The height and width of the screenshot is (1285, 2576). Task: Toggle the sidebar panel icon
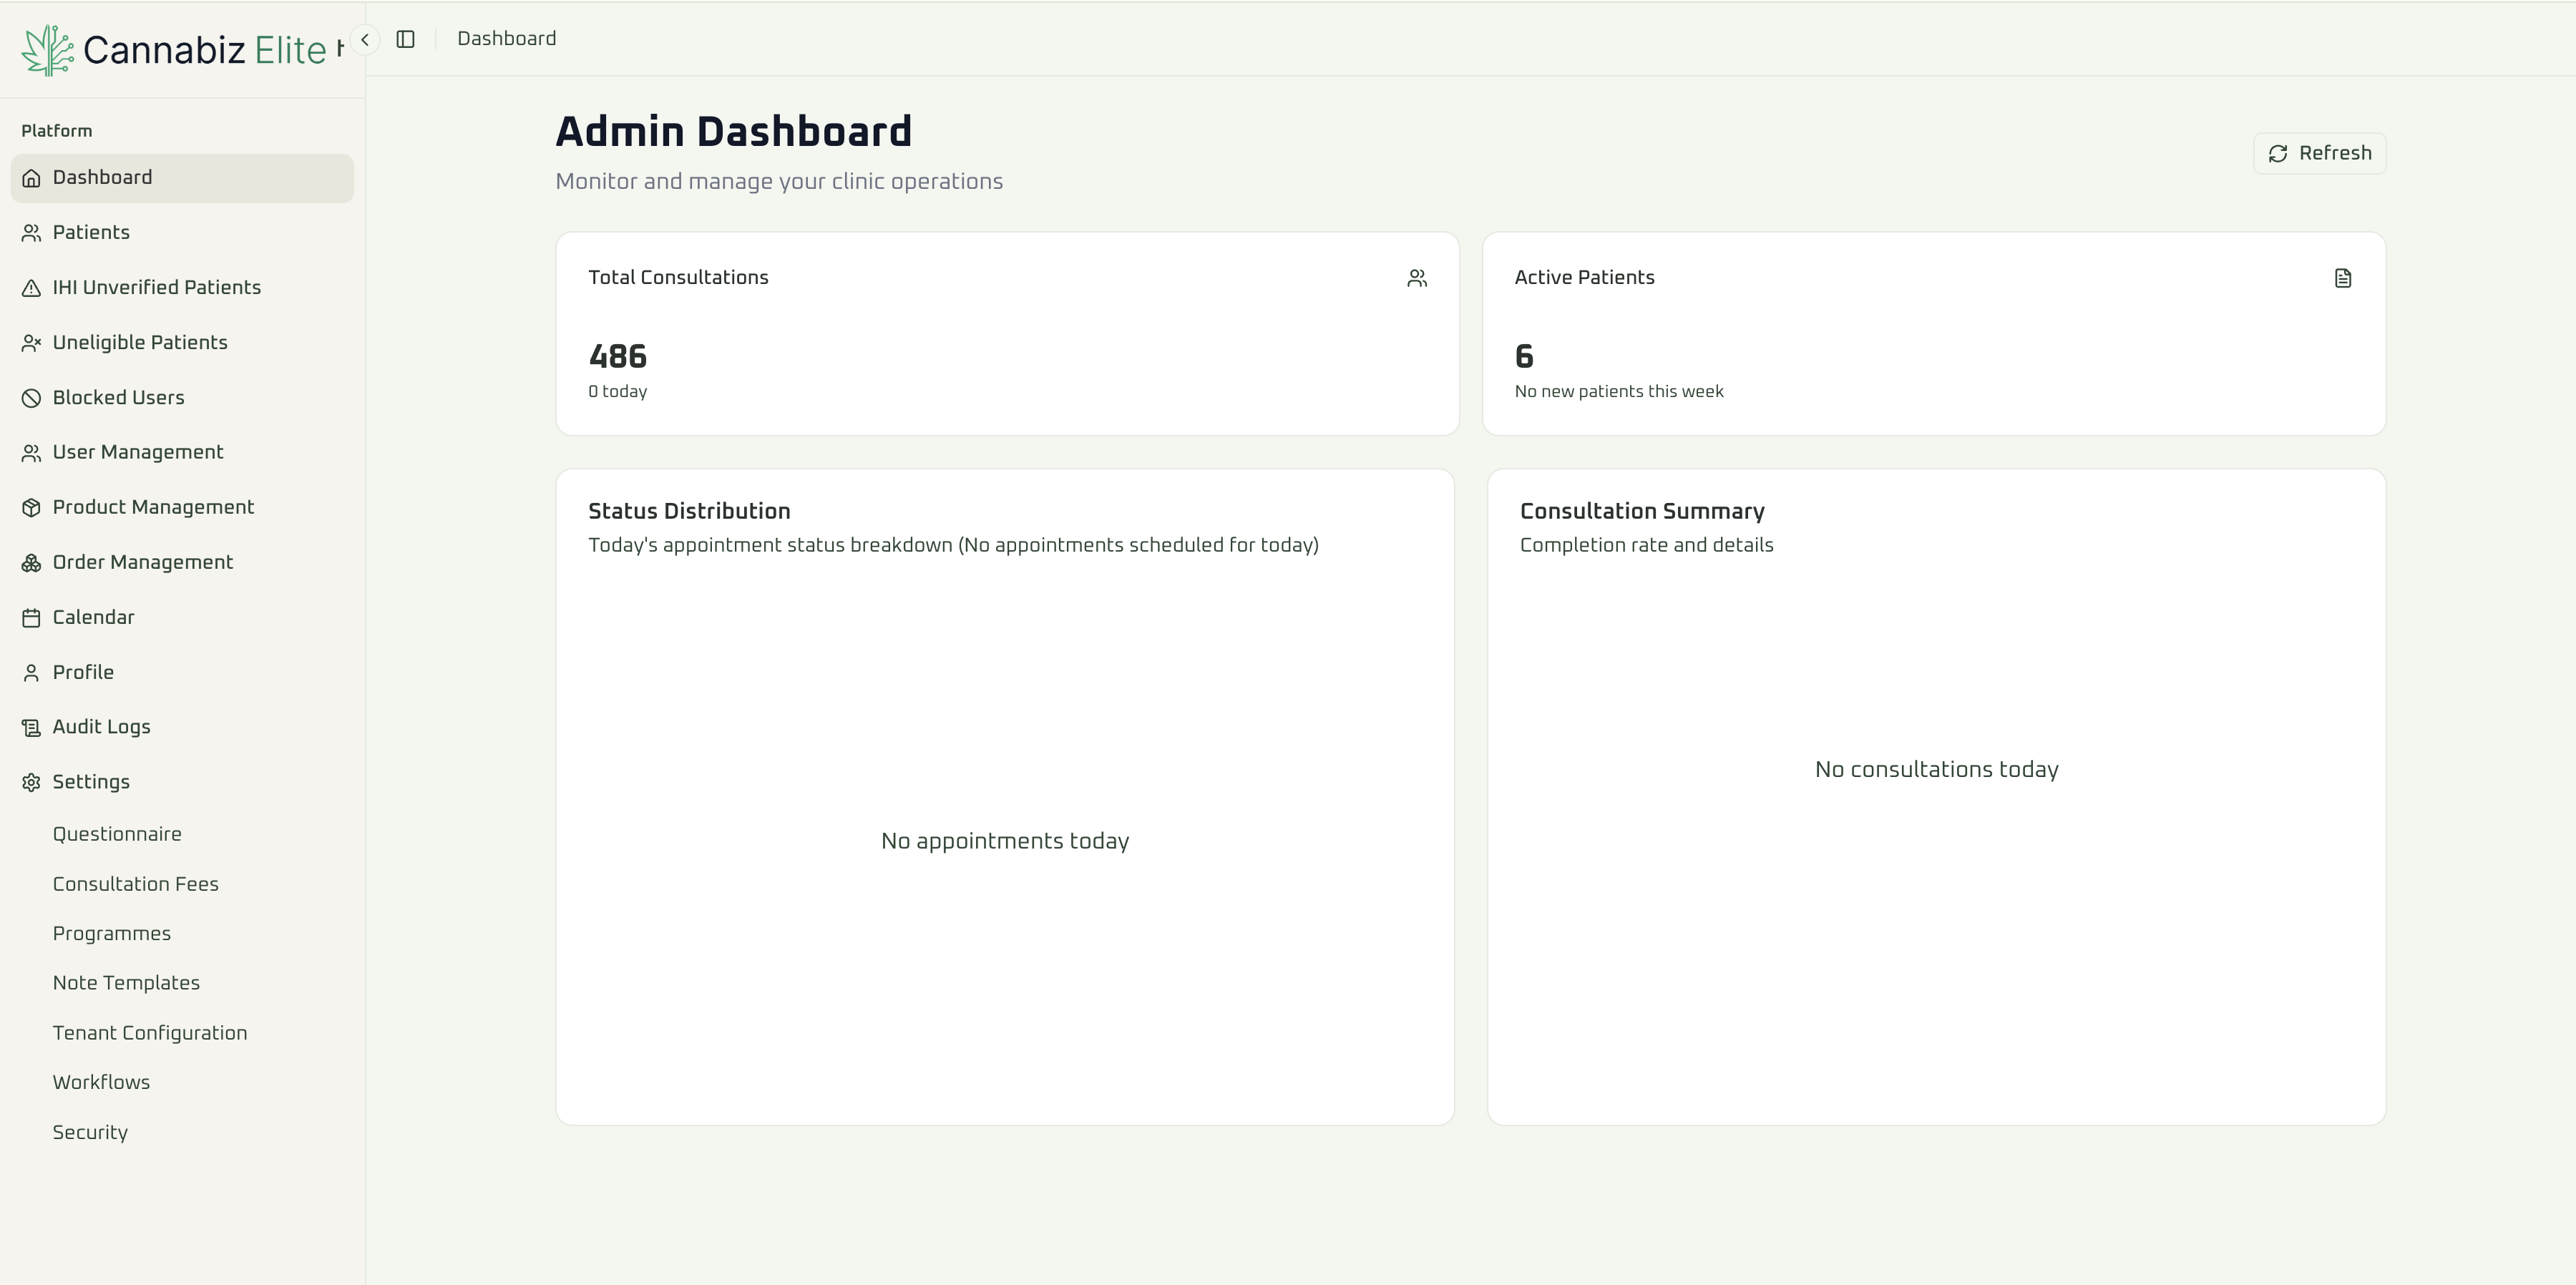[406, 39]
